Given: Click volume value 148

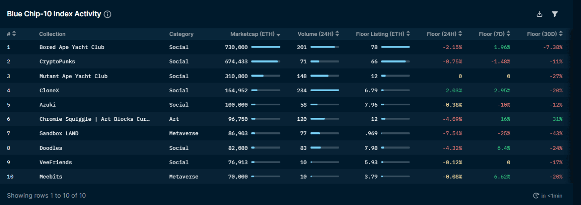Looking at the screenshot, I should [302, 76].
